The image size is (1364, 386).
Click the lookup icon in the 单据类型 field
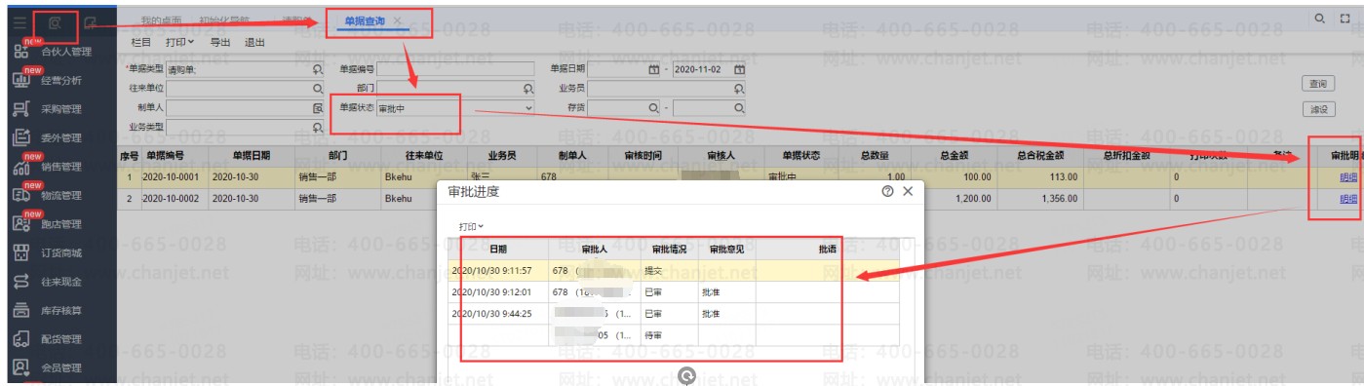[317, 69]
